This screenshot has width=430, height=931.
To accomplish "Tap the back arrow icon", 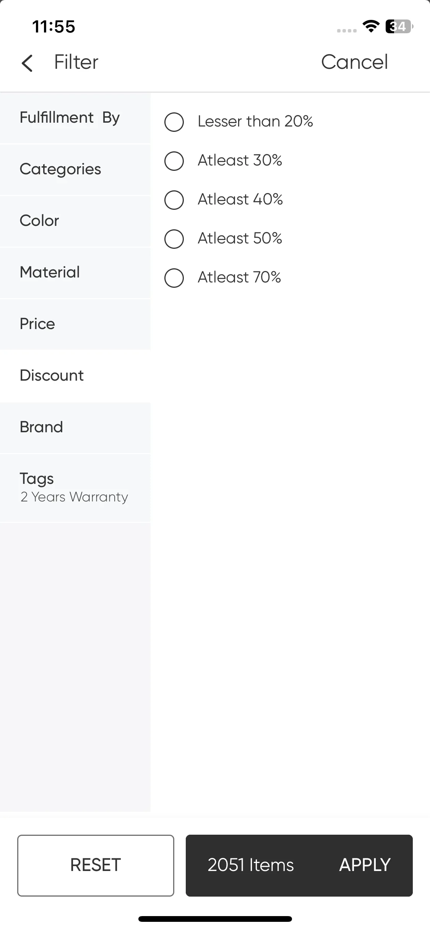I will click(x=27, y=63).
